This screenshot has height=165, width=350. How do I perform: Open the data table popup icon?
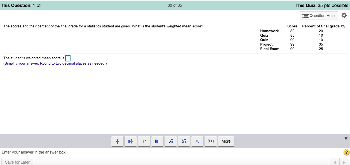tap(343, 27)
